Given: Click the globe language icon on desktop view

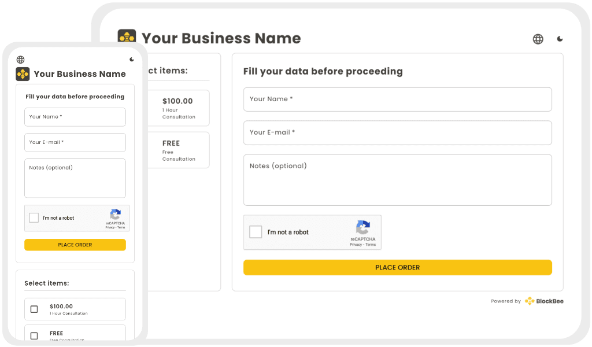Looking at the screenshot, I should pyautogui.click(x=538, y=39).
